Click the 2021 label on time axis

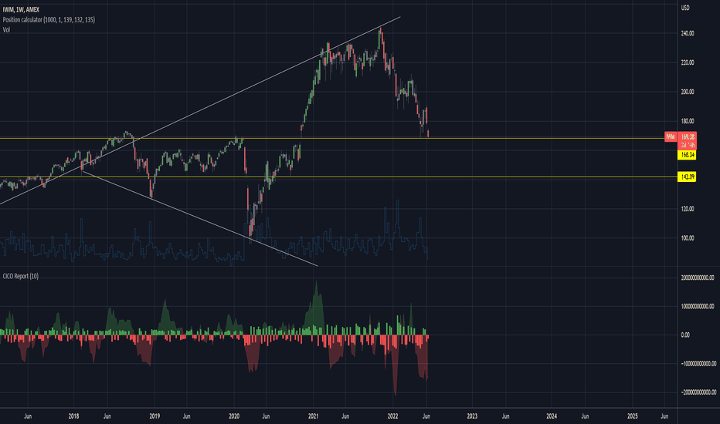[x=313, y=416]
